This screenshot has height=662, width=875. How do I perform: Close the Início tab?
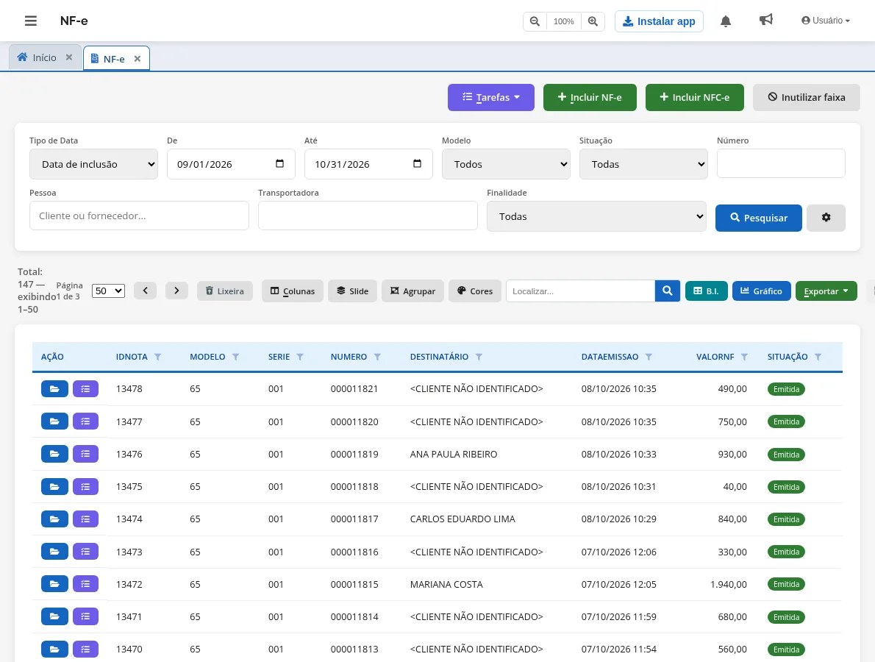[x=68, y=57]
